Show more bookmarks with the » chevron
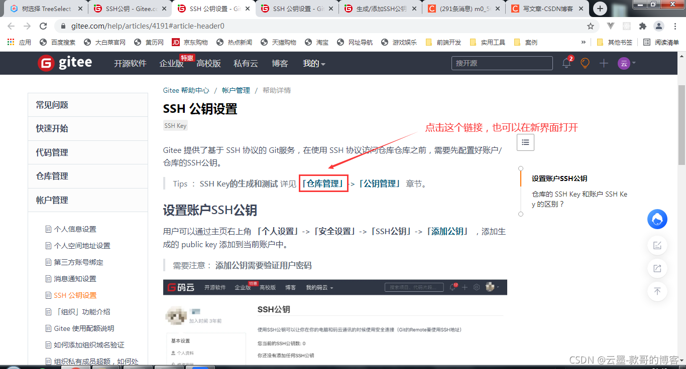This screenshot has width=686, height=369. tap(584, 42)
